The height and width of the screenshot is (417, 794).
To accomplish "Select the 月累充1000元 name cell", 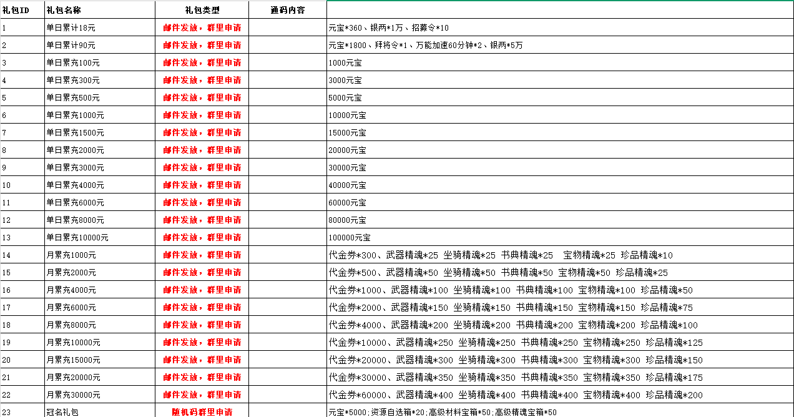I will [100, 255].
